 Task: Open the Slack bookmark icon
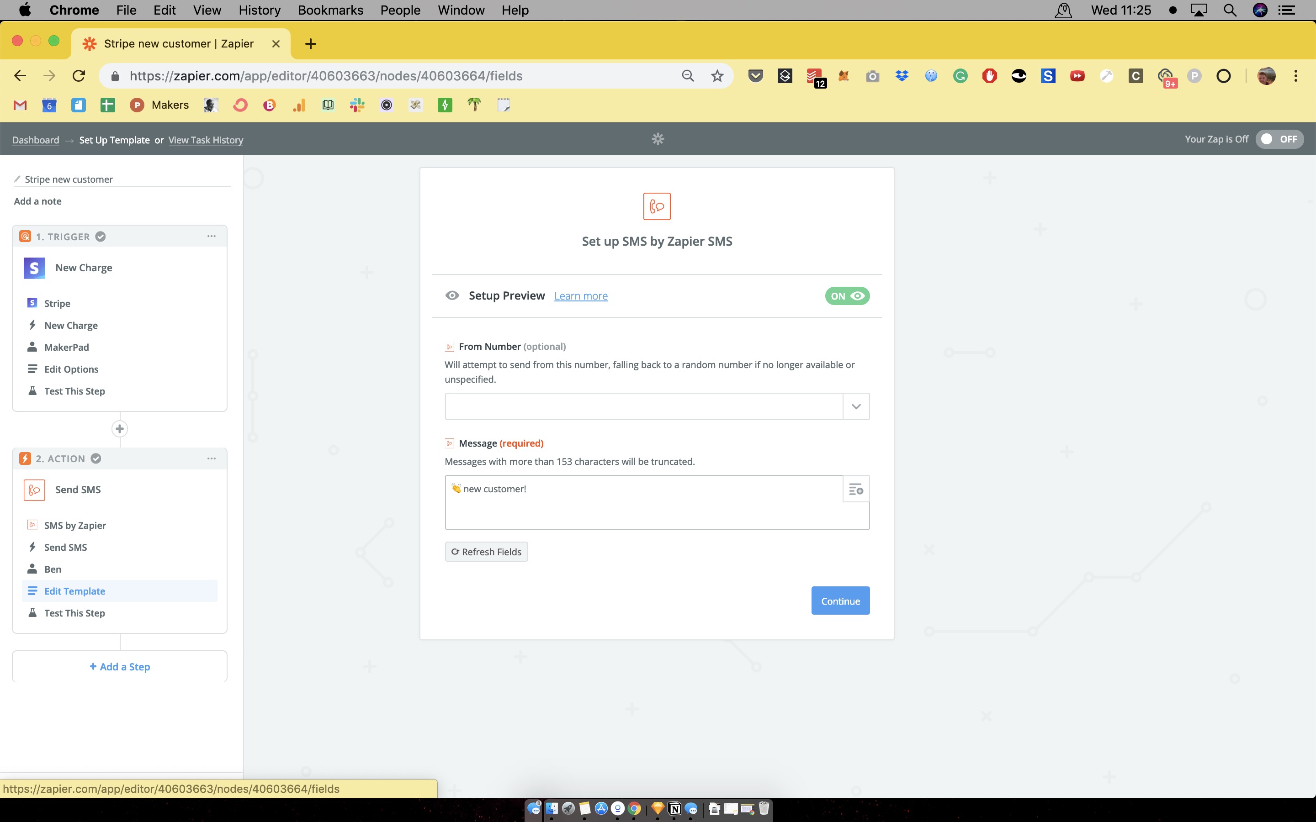pos(357,105)
